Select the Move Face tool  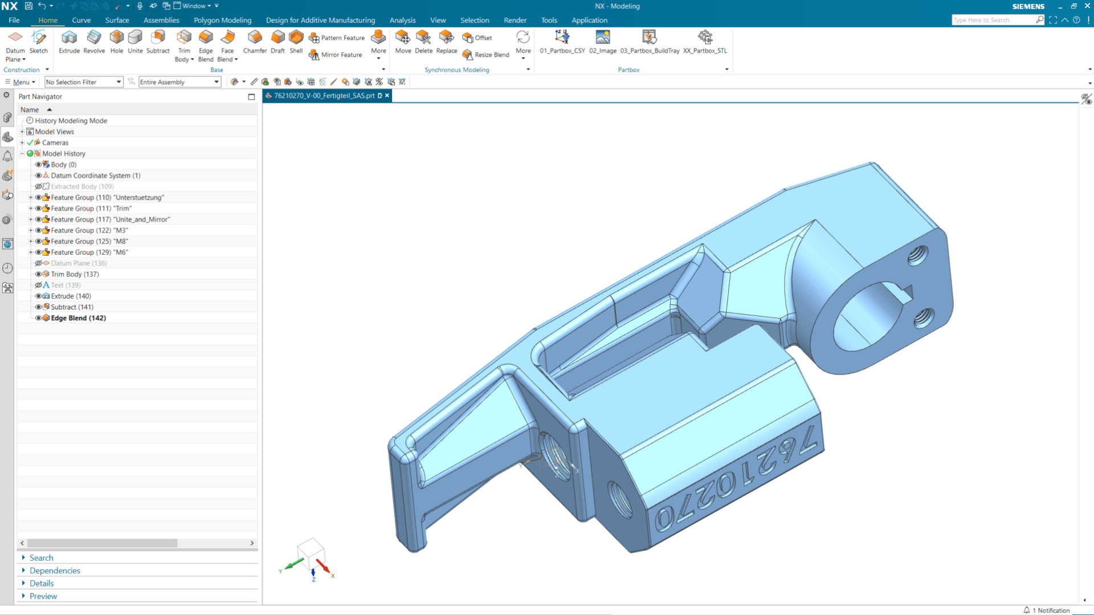click(403, 42)
